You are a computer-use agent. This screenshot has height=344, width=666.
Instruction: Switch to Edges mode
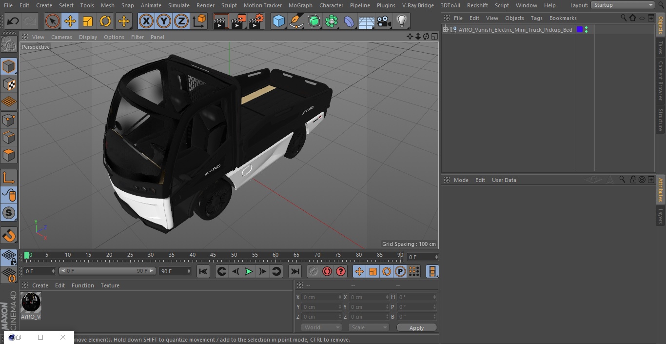(x=9, y=137)
